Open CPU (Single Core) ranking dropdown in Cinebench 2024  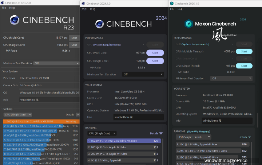tap(102, 133)
